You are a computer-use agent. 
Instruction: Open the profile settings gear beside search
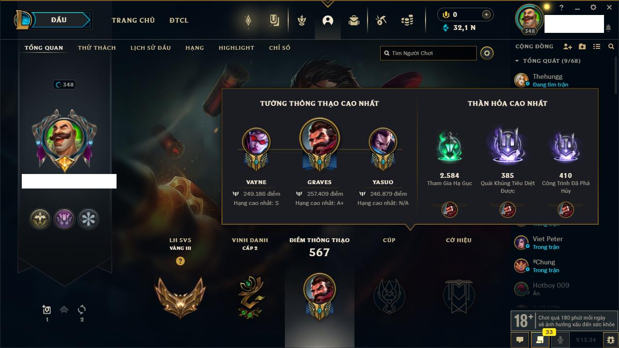[x=487, y=53]
